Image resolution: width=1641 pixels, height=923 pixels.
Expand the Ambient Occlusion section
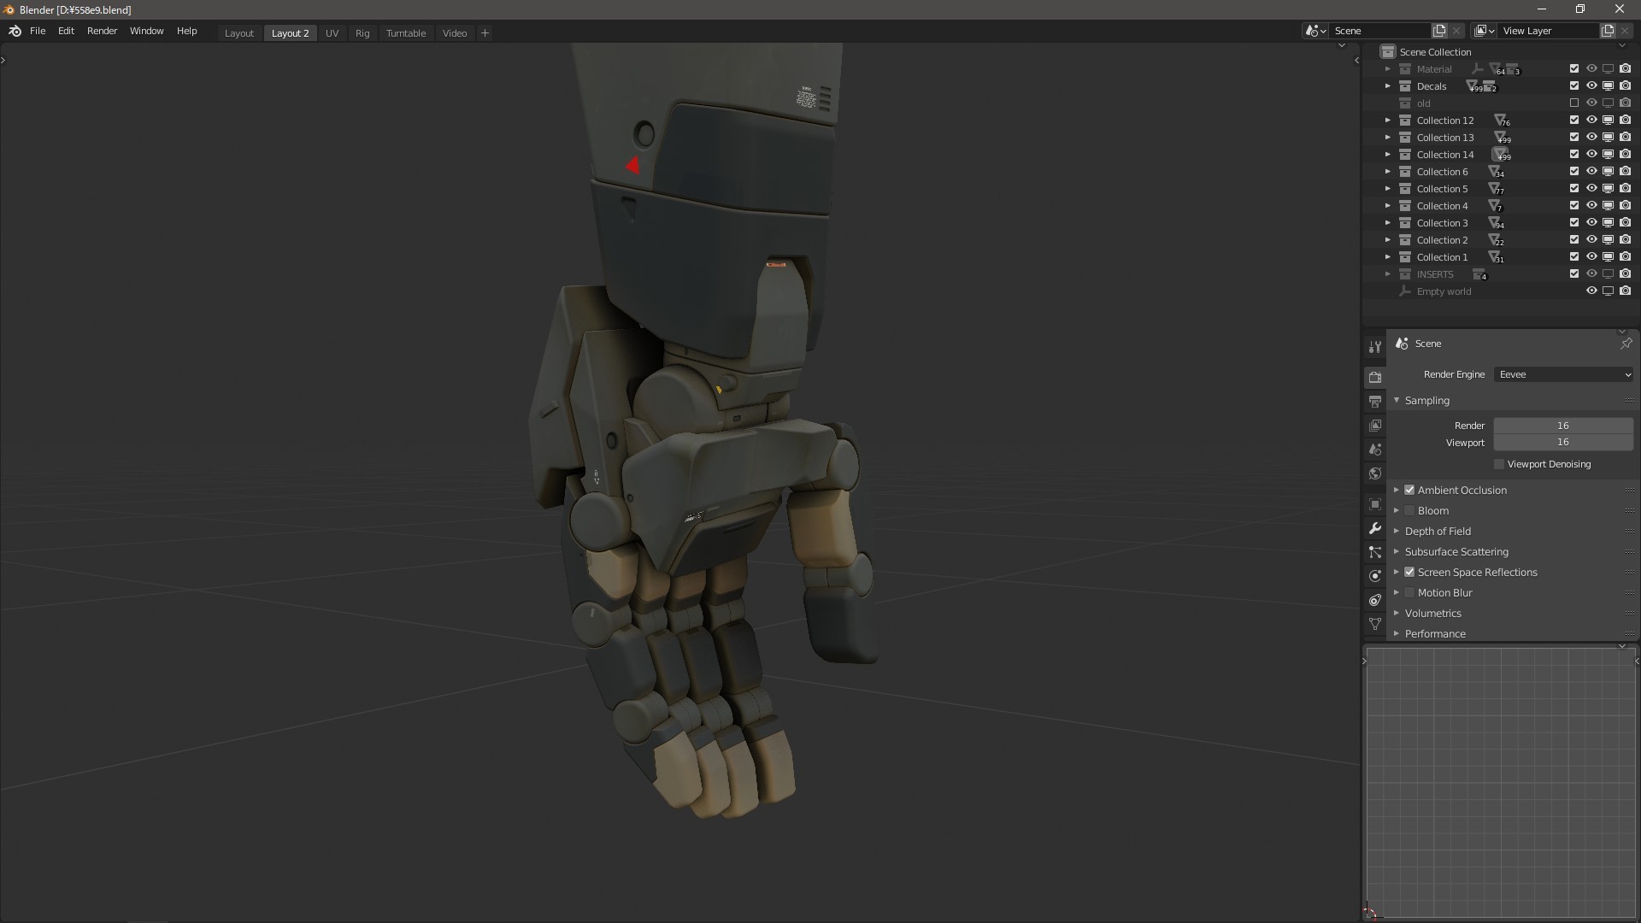pos(1396,489)
